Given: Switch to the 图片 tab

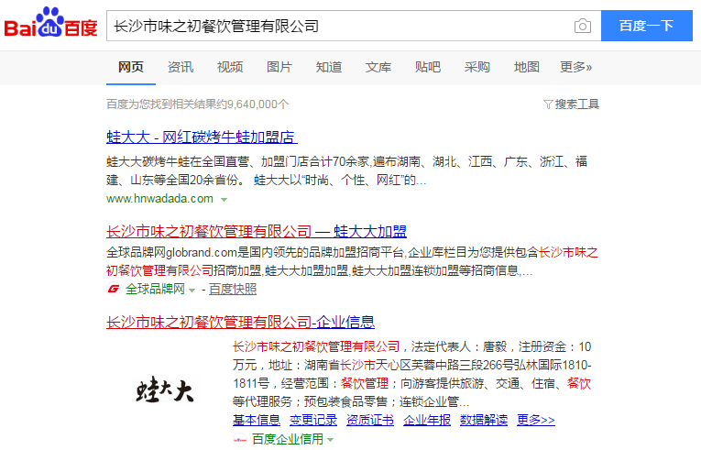Looking at the screenshot, I should [279, 67].
